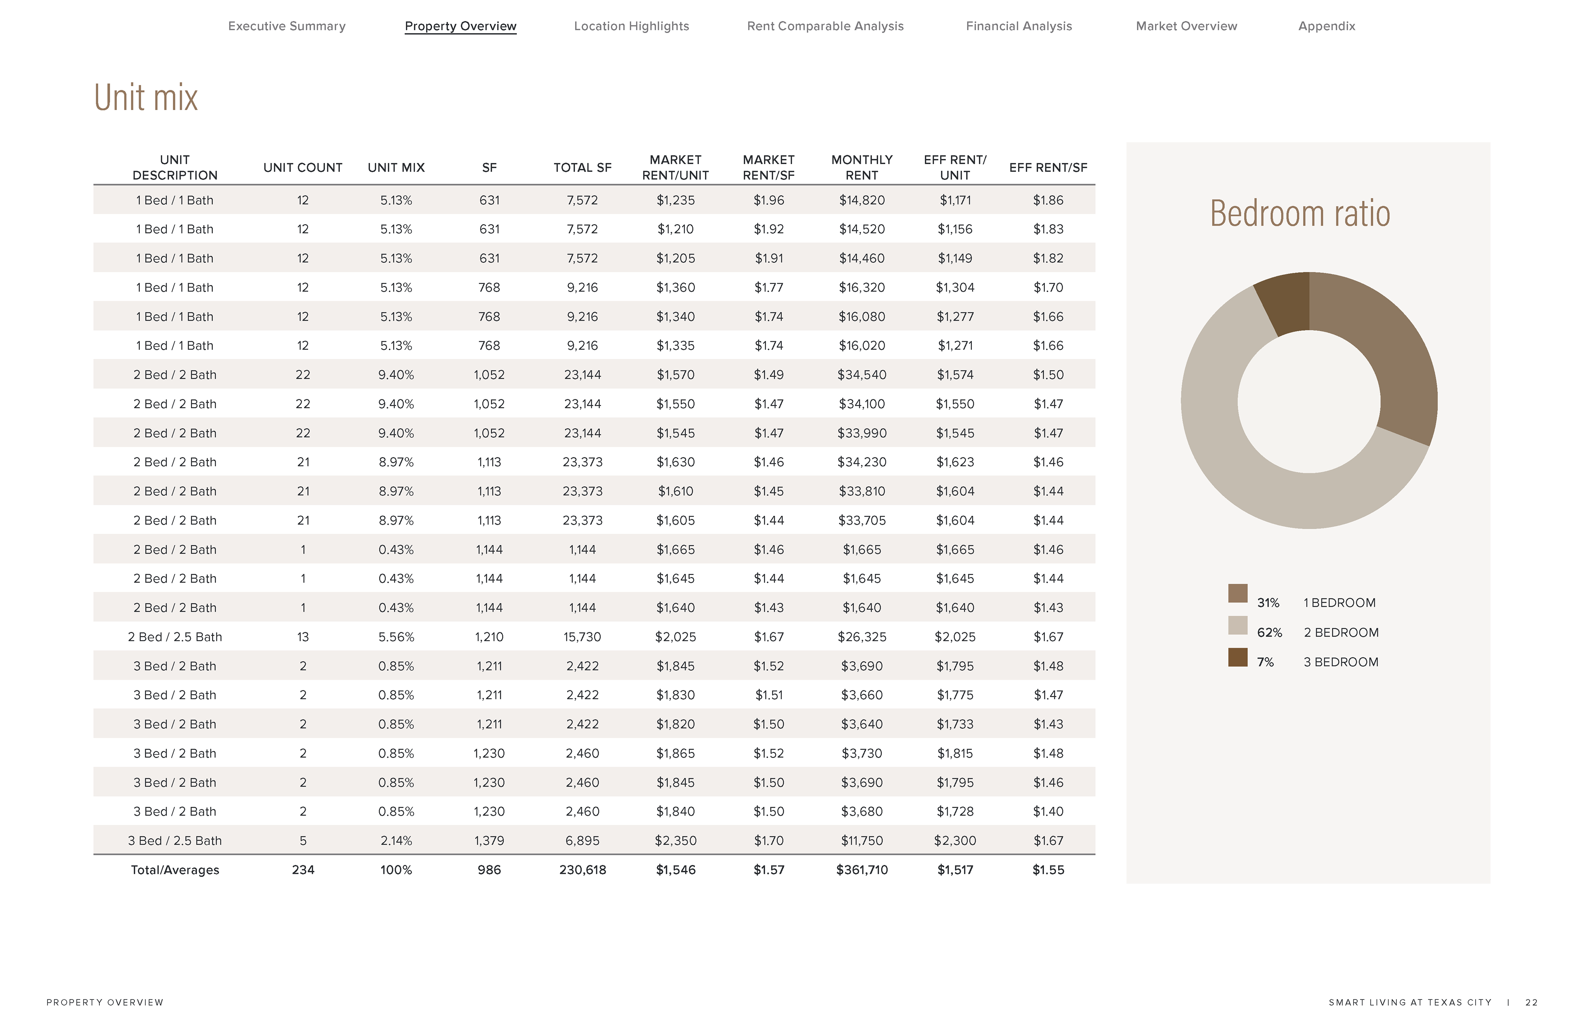The height and width of the screenshot is (1025, 1584).
Task: Click the 2 Bedroom legend swatch
Action: click(x=1237, y=625)
